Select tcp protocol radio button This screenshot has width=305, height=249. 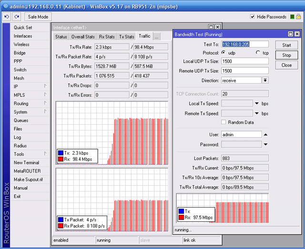point(258,52)
